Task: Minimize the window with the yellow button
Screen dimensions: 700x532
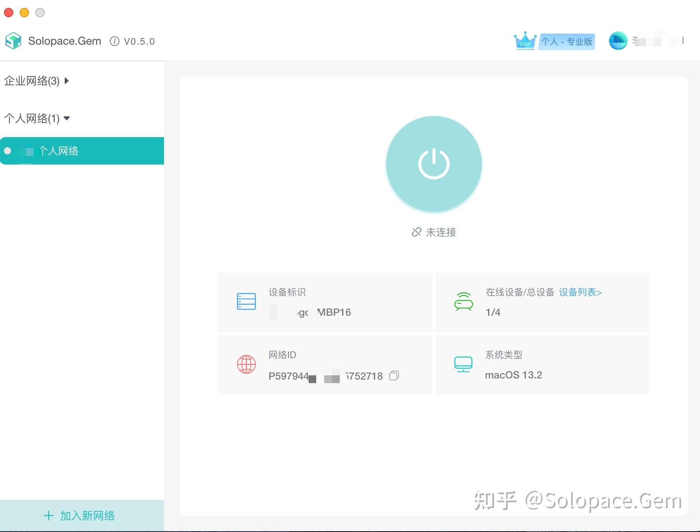Action: click(x=24, y=13)
